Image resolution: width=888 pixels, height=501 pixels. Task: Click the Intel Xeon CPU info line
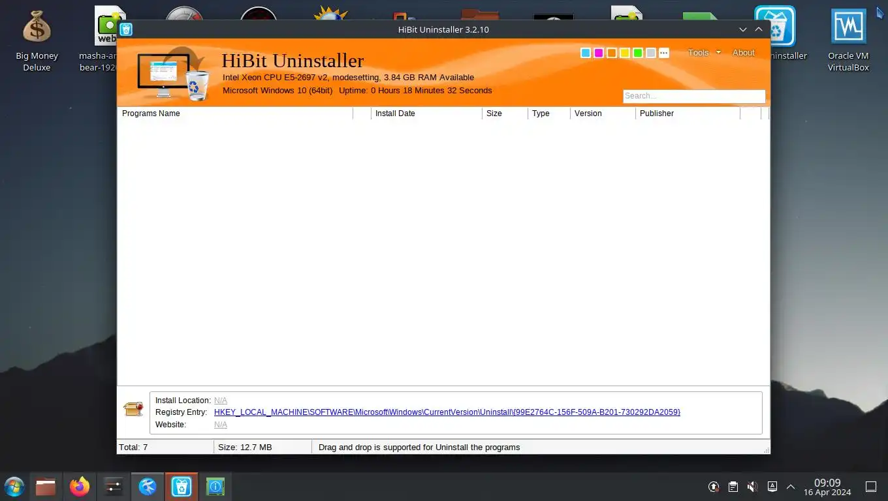pos(348,78)
